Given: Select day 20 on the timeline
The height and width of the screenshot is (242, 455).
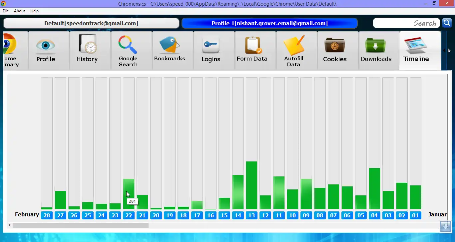Looking at the screenshot, I should click(x=156, y=215).
